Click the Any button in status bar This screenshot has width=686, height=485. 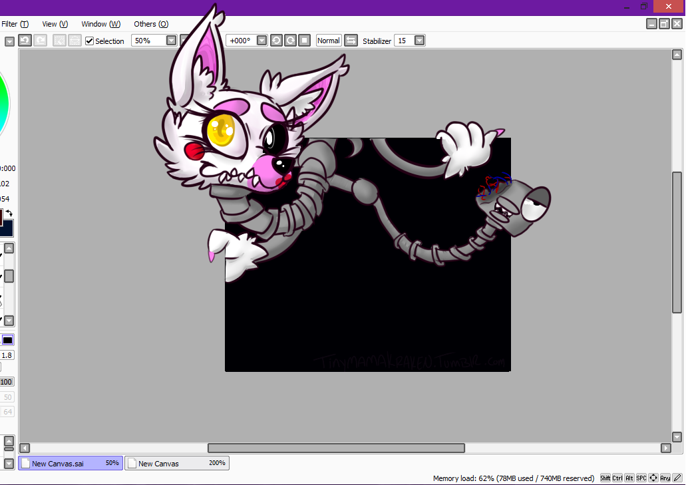pos(665,478)
